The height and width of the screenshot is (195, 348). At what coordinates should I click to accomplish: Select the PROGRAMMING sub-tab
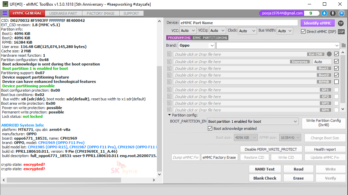179,38
